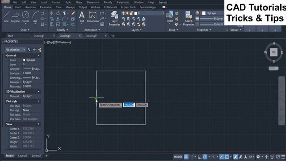Image resolution: width=286 pixels, height=161 pixels.
Task: Open the No selection dropdown
Action: tap(15, 50)
